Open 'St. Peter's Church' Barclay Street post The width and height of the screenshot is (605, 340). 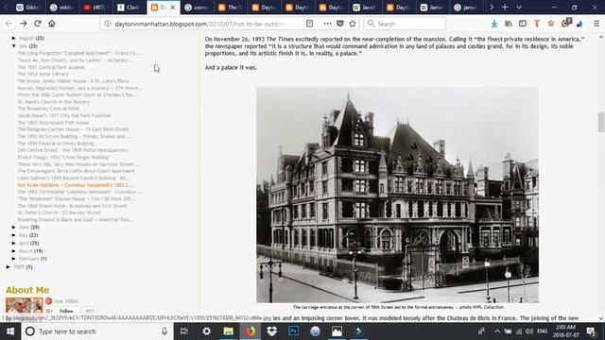pos(59,212)
